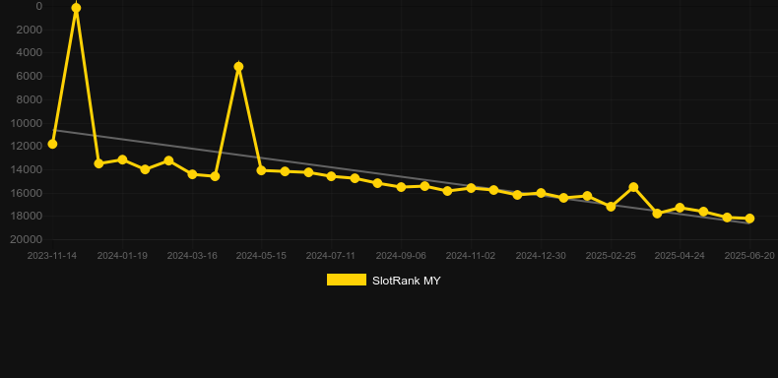778x378 pixels.
Task: Select the low point just before the second spike
Action: (215, 176)
